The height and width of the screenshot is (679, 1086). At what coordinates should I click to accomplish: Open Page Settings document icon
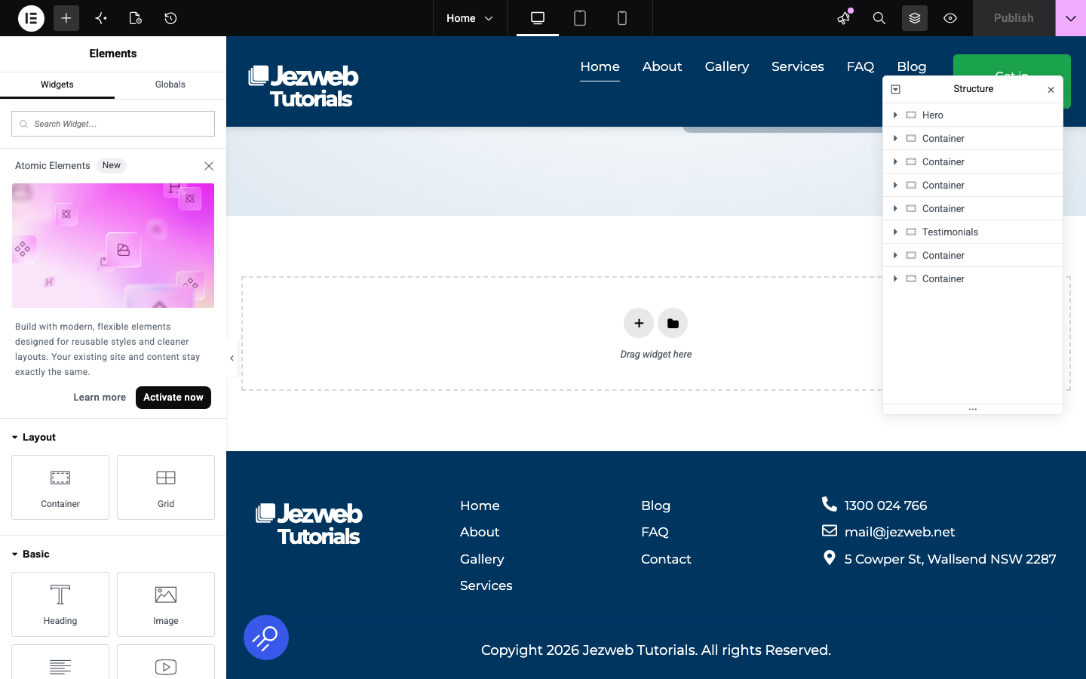(x=136, y=18)
